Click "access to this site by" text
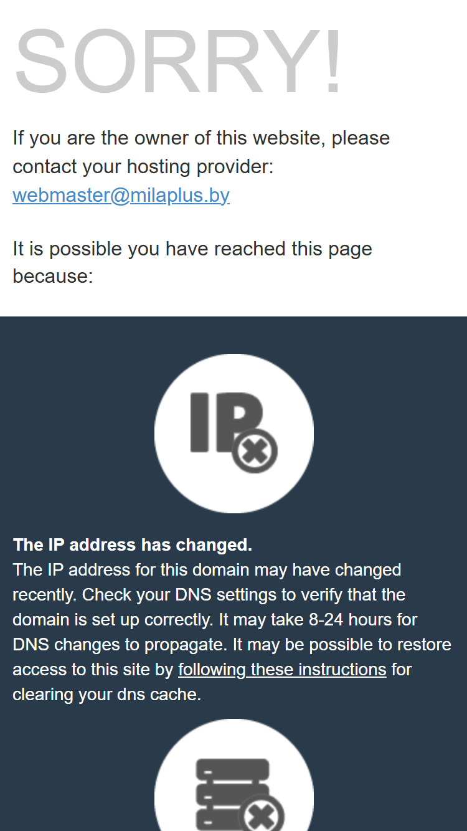Image resolution: width=467 pixels, height=831 pixels. click(93, 670)
